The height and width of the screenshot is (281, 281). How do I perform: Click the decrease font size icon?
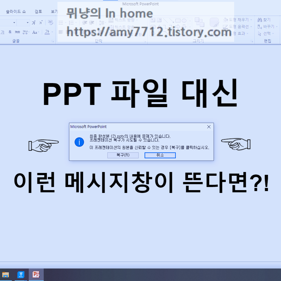[41, 22]
